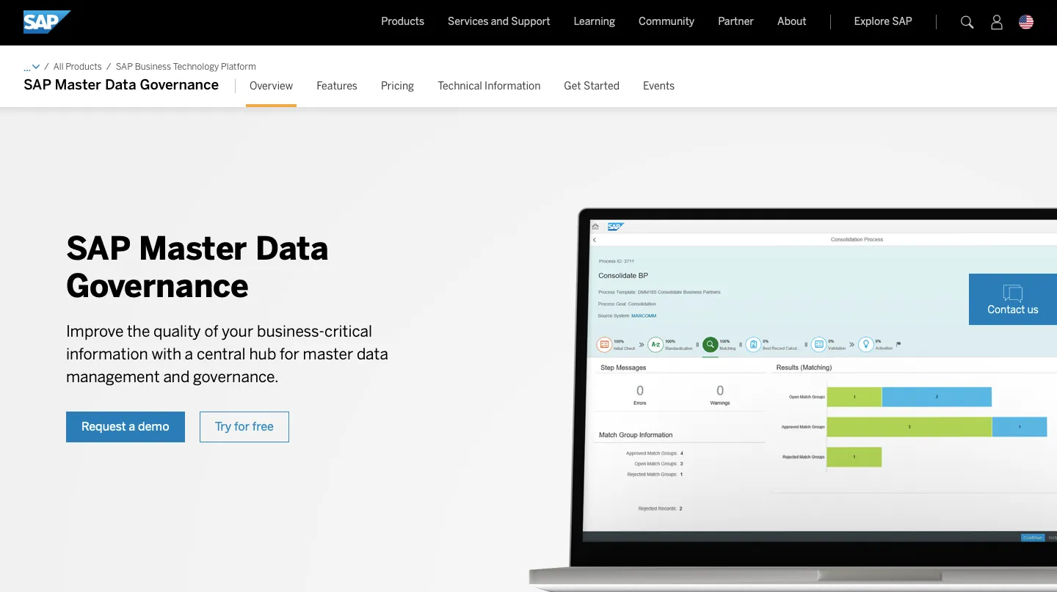Image resolution: width=1057 pixels, height=592 pixels.
Task: Open the About menu
Action: pyautogui.click(x=791, y=21)
